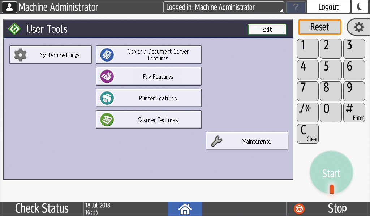Open Check Status panel
The width and height of the screenshot is (370, 216).
[42, 208]
